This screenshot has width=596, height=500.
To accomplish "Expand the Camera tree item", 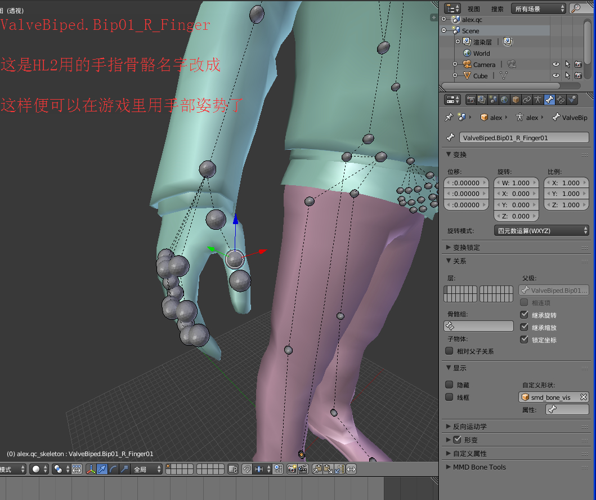I will [x=455, y=64].
